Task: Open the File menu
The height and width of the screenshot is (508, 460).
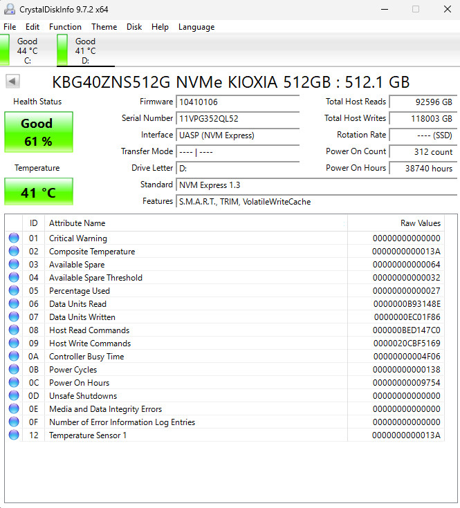Action: [x=10, y=27]
